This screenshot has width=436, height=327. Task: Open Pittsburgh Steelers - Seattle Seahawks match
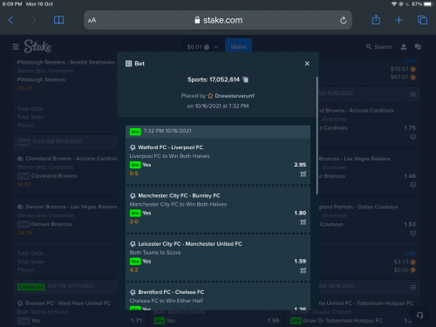click(x=65, y=62)
